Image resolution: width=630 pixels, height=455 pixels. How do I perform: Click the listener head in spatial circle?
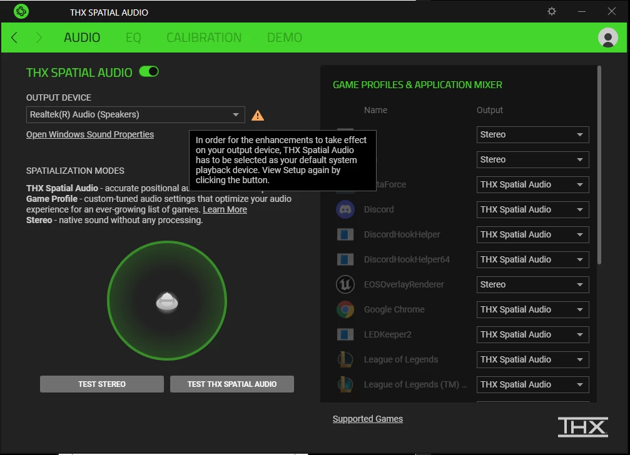click(x=167, y=302)
